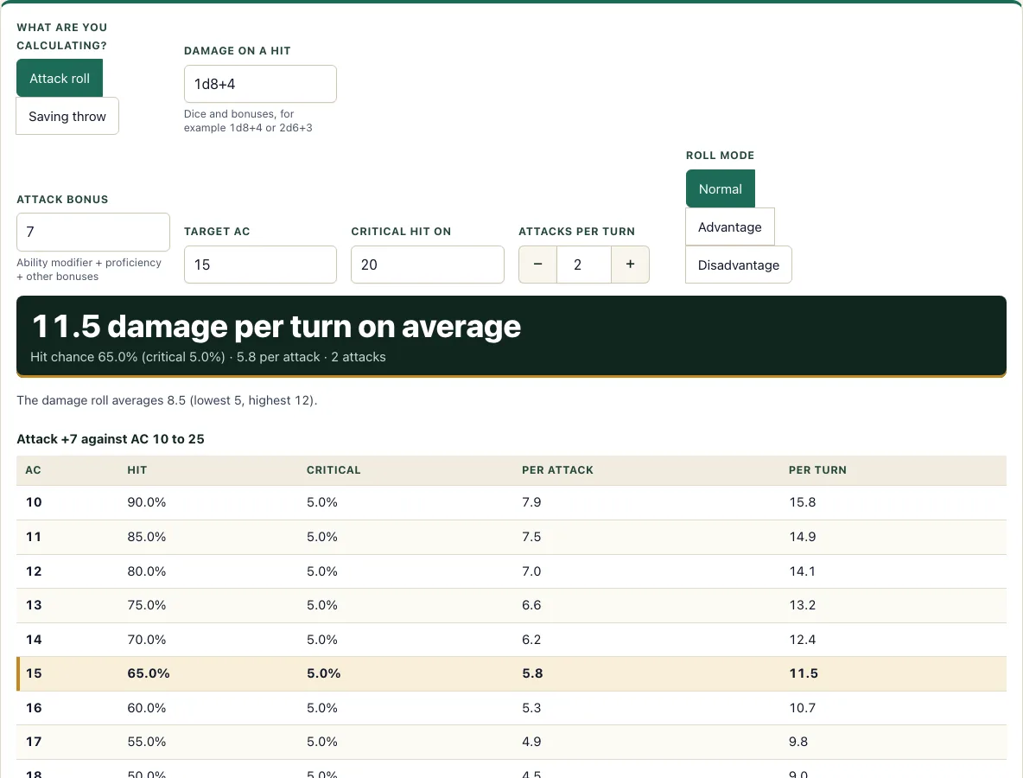1023x778 pixels.
Task: Edit the Critical hit on field
Action: (428, 265)
